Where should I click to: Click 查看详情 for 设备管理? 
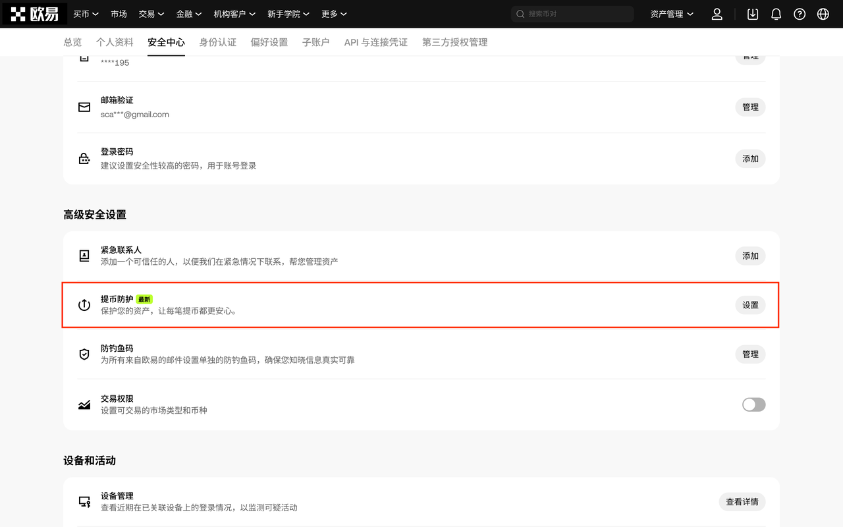click(742, 502)
